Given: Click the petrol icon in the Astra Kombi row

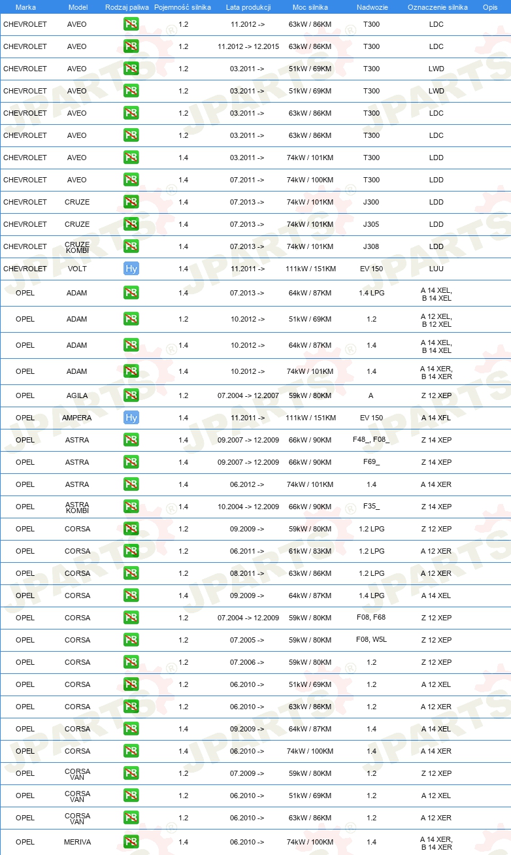Looking at the screenshot, I should [131, 507].
